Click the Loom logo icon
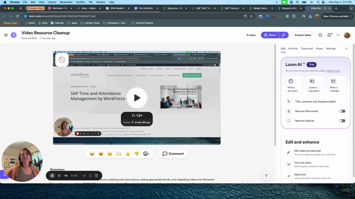Viewport: 355px width, 199px height. click(x=14, y=35)
